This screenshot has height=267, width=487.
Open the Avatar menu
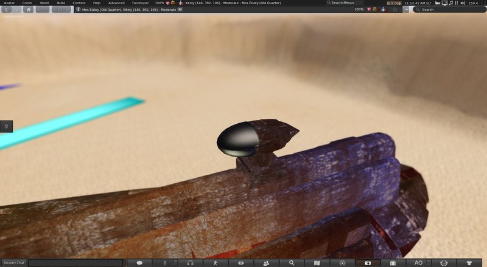9,3
